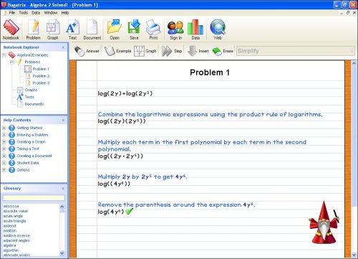Click the Problem 1 worksheet title
This screenshot has width=358, height=259.
pos(210,72)
